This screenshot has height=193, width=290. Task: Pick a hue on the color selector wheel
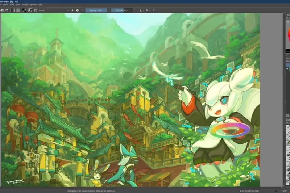[x=289, y=34]
